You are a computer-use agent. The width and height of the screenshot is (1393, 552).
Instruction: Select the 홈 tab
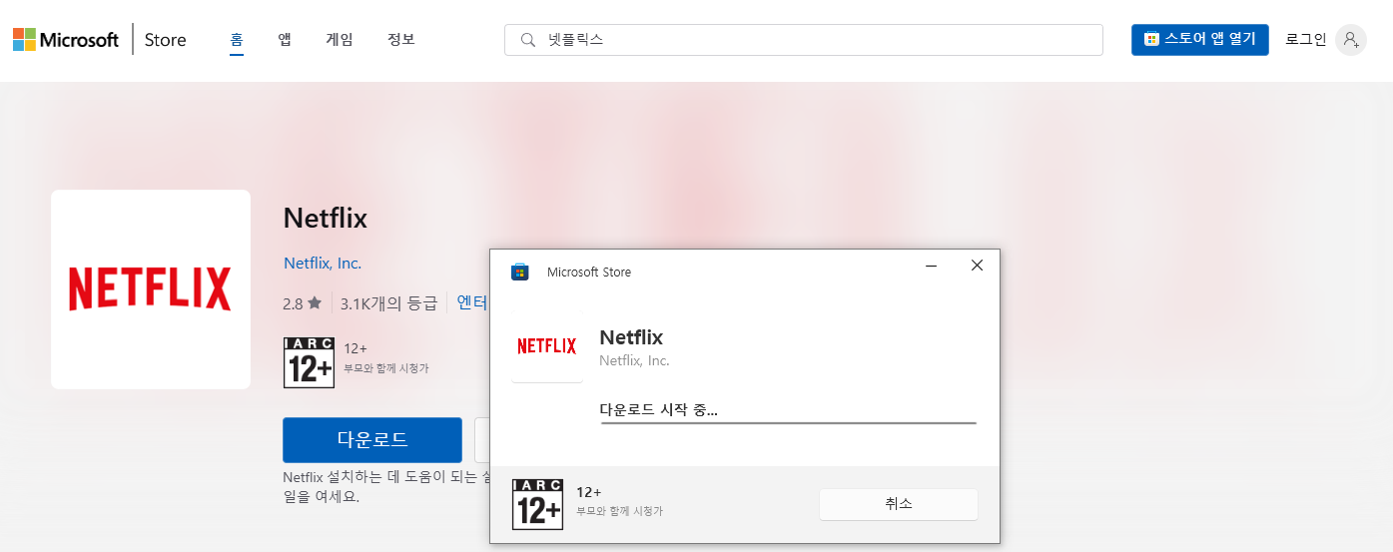tap(237, 40)
